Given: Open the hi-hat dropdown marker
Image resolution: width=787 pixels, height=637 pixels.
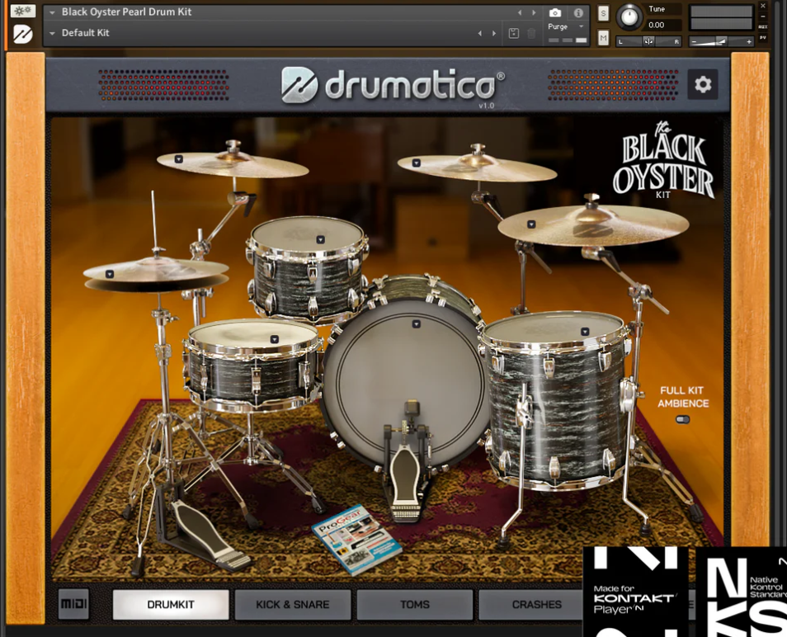Looking at the screenshot, I should point(110,274).
